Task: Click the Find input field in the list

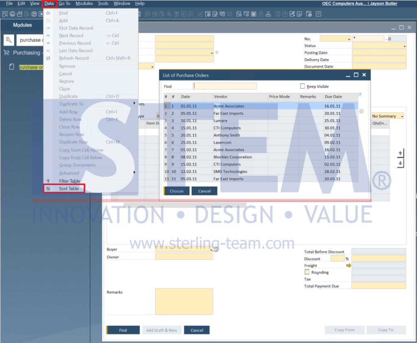Action: [x=225, y=86]
